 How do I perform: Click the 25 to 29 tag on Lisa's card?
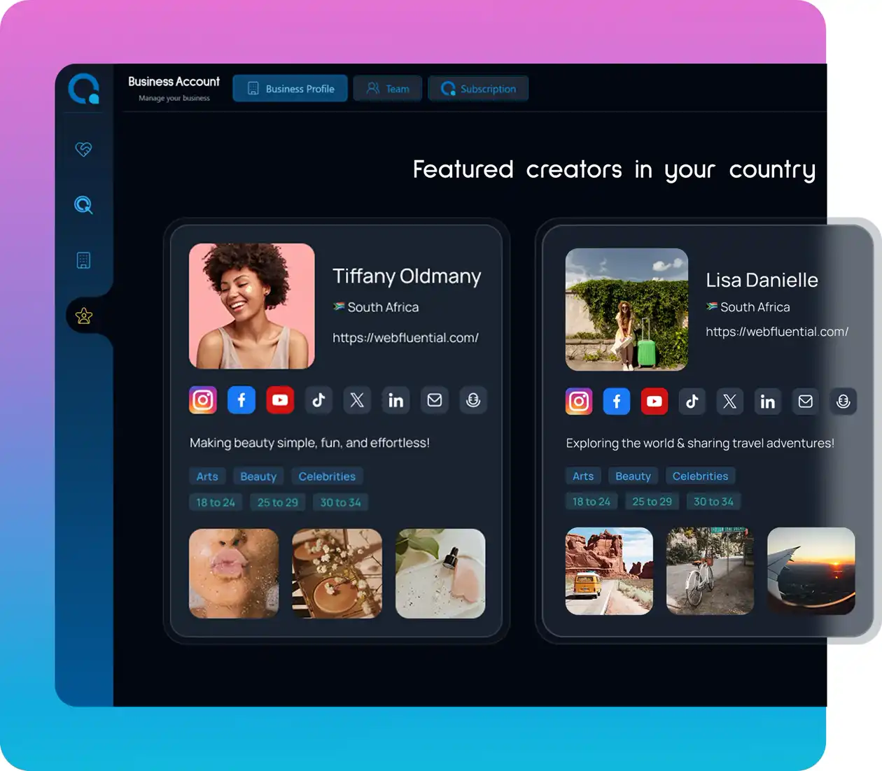pos(652,502)
